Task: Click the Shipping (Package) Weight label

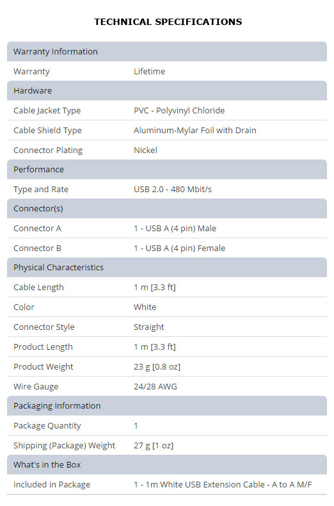Action: 64,446
